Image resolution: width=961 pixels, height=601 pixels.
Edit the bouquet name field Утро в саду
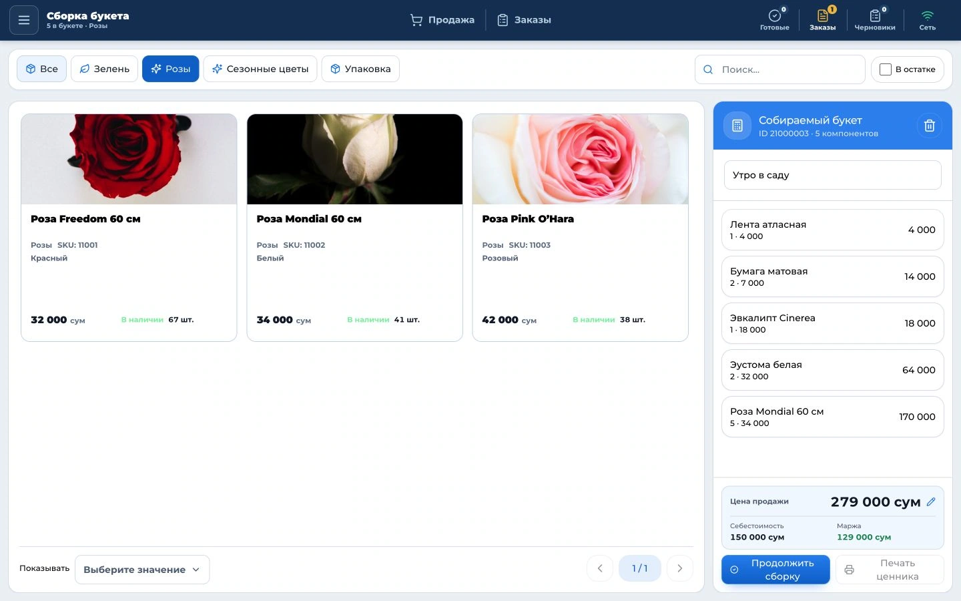click(833, 175)
